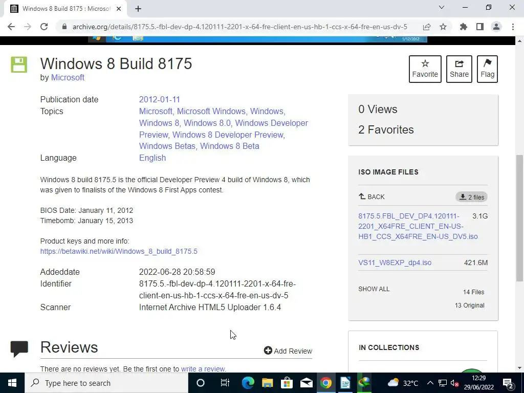This screenshot has width=524, height=393.
Task: Open the Windows Betas topic link
Action: pos(167,146)
